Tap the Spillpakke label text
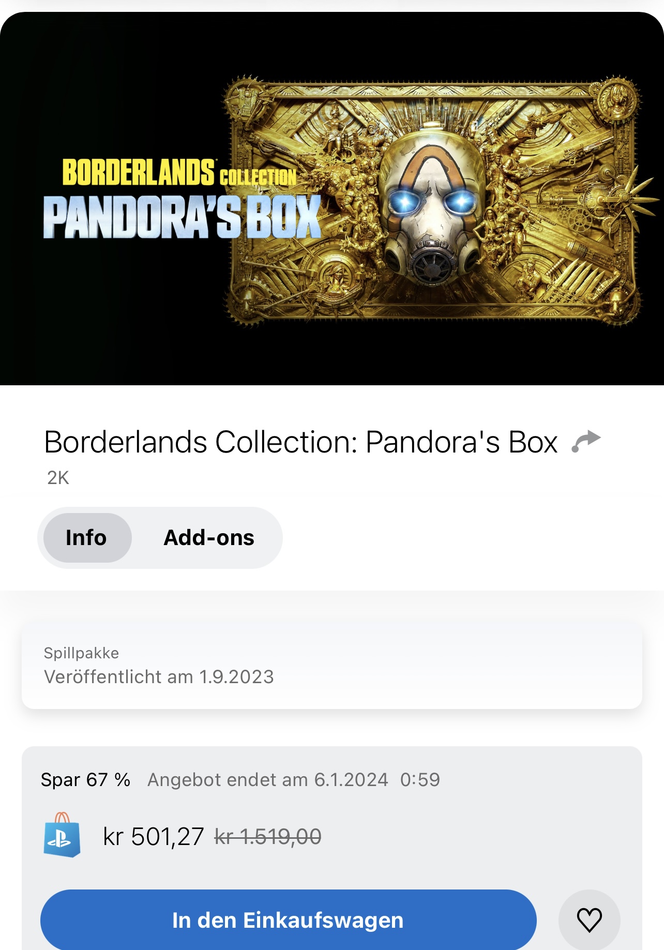664x950 pixels. pos(81,653)
